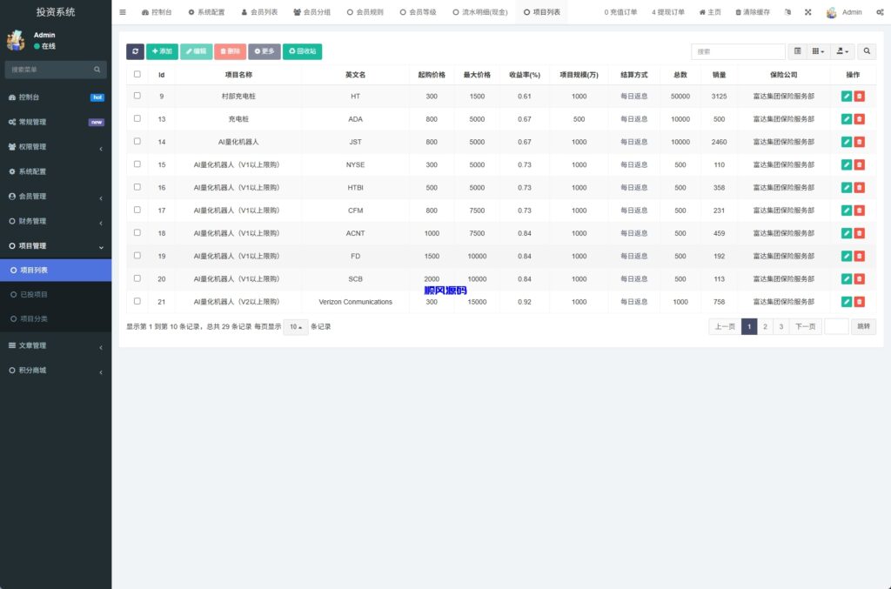Switch to 系统配置 top tab
Image resolution: width=891 pixels, height=589 pixels.
(207, 12)
